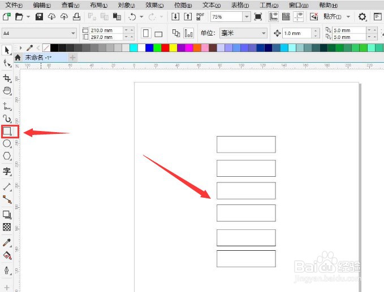This screenshot has width=384, height=292.
Task: Select the Shape edit tool
Action: (7, 63)
